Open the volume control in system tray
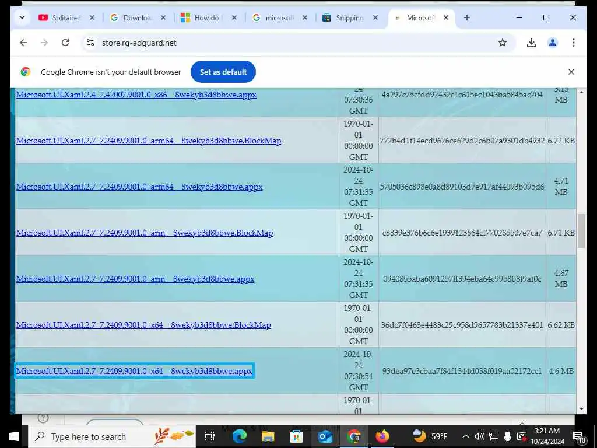The image size is (597, 448). click(479, 436)
